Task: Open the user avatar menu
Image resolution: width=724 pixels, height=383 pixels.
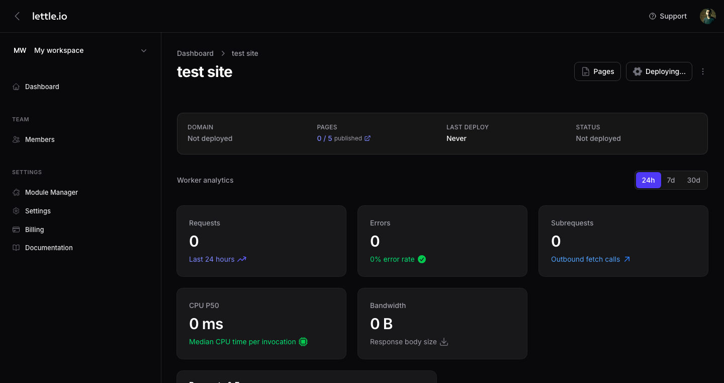Action: [x=708, y=16]
